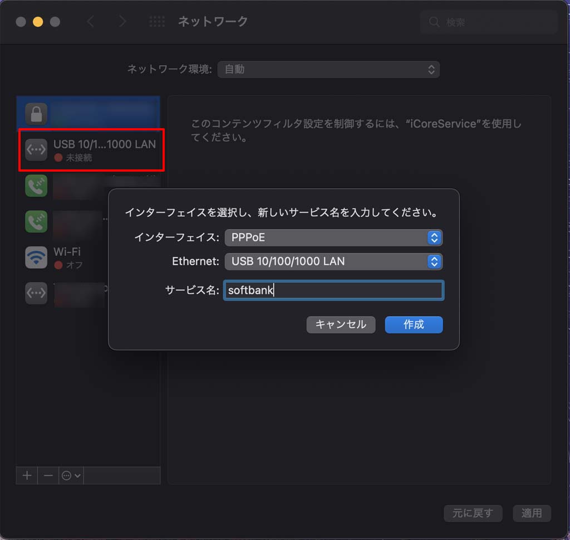Click the bottom ethernet service icon
Viewport: 570px width, 540px height.
pyautogui.click(x=36, y=293)
